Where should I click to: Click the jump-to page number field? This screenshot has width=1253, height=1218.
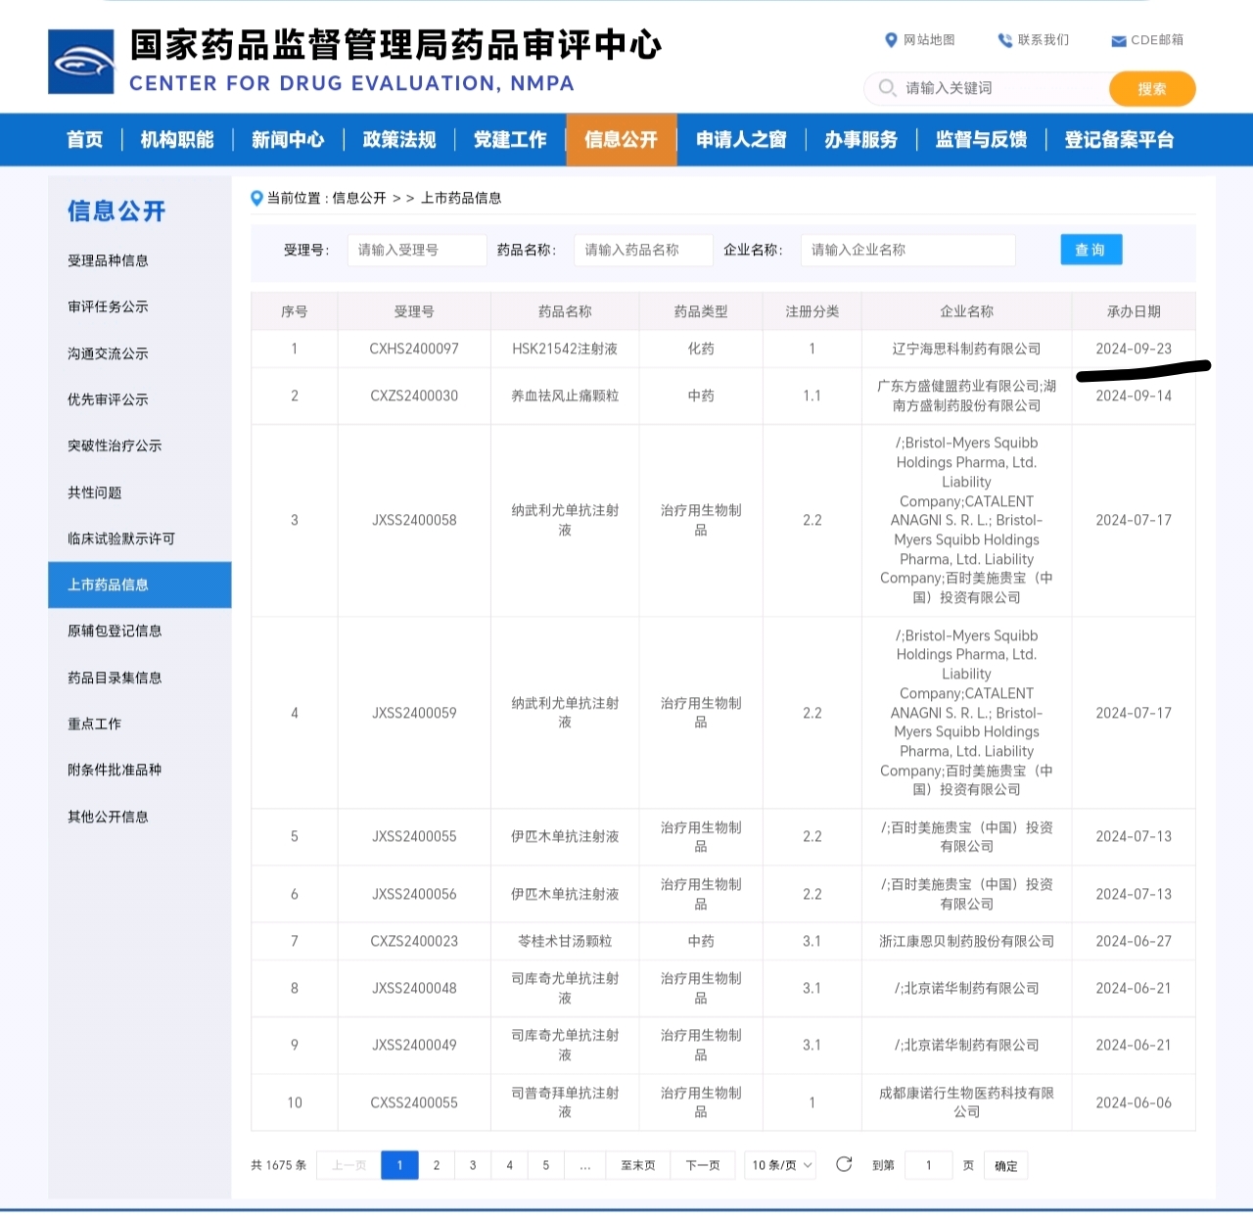pos(928,1165)
